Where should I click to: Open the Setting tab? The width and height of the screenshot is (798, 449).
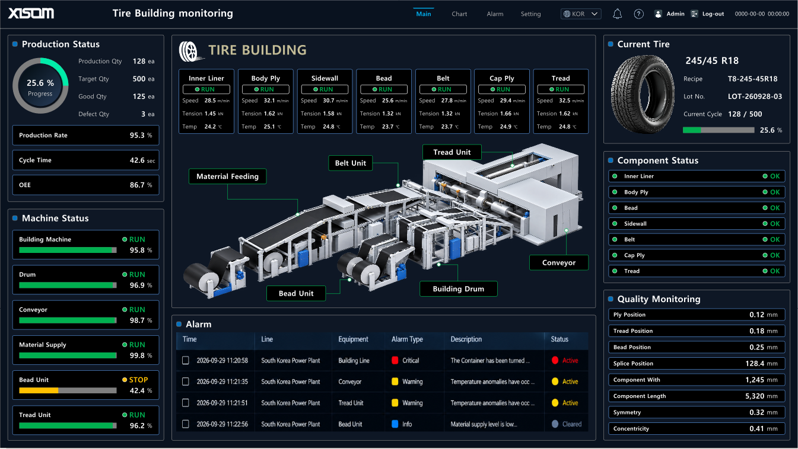pyautogui.click(x=531, y=14)
